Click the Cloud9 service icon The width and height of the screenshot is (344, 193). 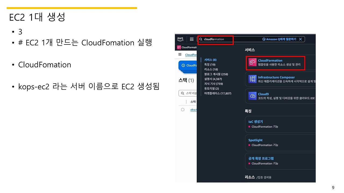click(252, 96)
